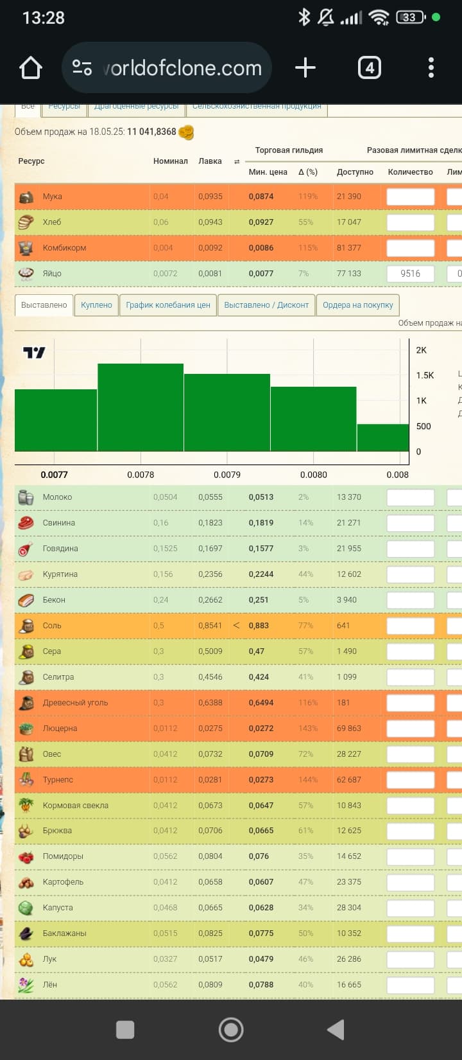Tap the Android back navigation button
This screenshot has width=462, height=1060.
click(336, 1030)
